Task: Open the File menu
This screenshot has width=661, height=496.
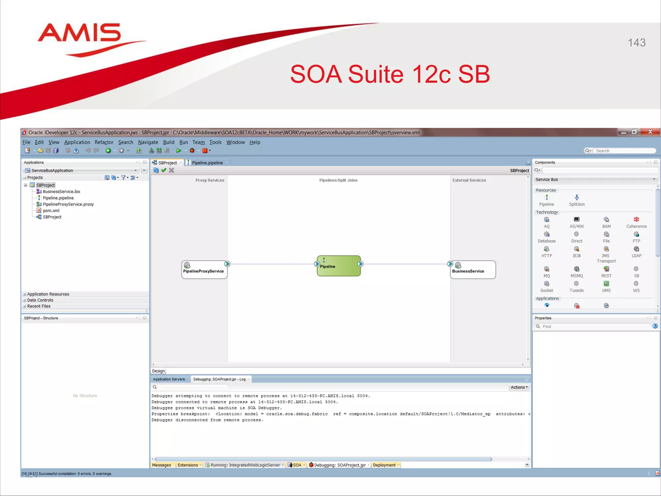Action: coord(26,142)
